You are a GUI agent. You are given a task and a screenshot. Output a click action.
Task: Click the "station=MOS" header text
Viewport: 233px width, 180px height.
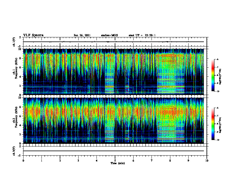pyautogui.click(x=109, y=35)
